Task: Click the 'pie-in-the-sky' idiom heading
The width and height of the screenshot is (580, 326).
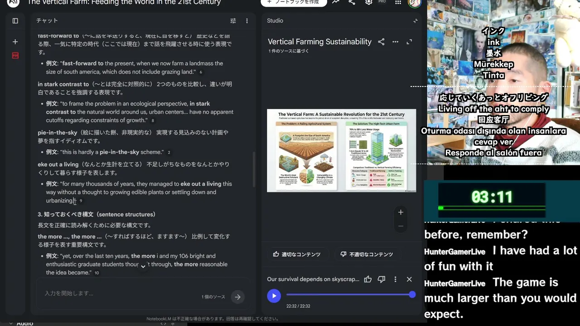Action: click(58, 133)
